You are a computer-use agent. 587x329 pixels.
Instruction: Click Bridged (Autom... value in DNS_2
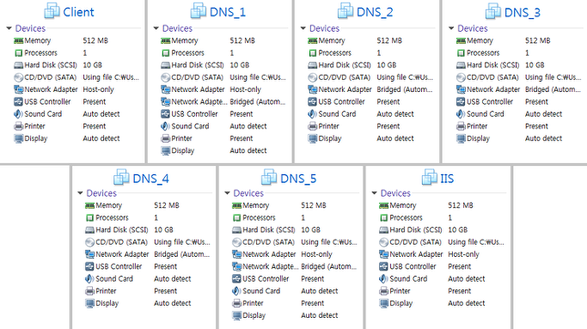[x=405, y=89]
